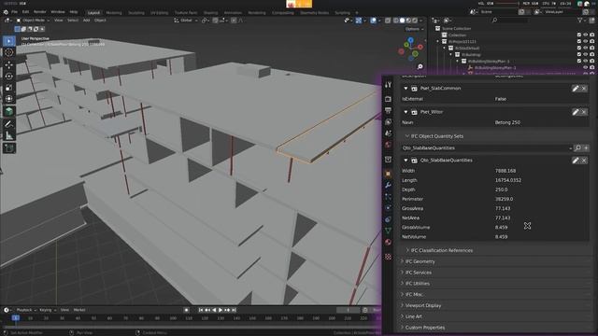Open the Global transform orientation dropdown
The height and width of the screenshot is (336, 598).
pyautogui.click(x=186, y=21)
